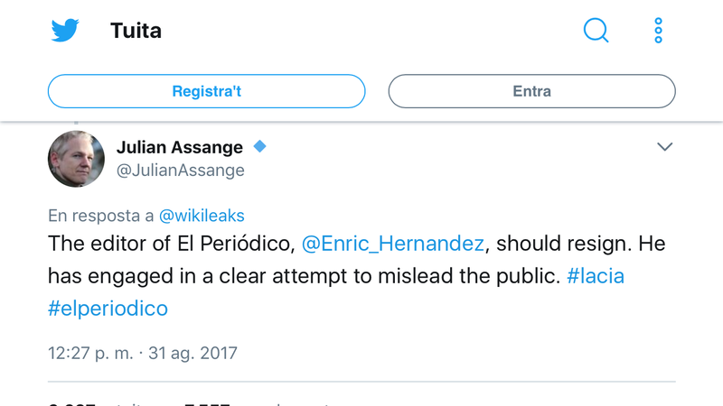Click the Twitter bird logo
The height and width of the screenshot is (406, 723).
pyautogui.click(x=65, y=31)
